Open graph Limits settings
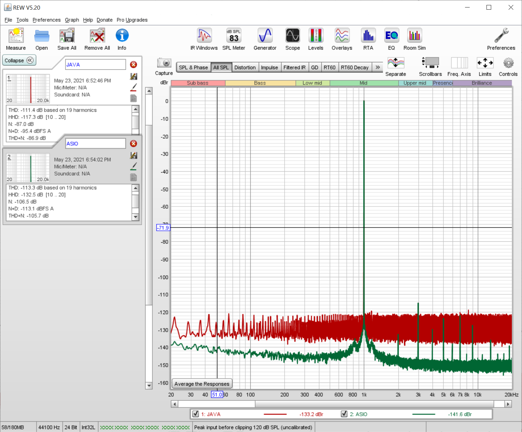Image resolution: width=522 pixels, height=432 pixels. (485, 67)
